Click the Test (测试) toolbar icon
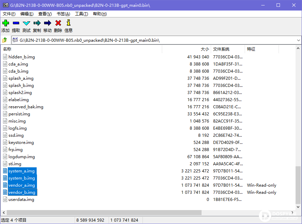Screen dimensions: 302x224 point(26,23)
